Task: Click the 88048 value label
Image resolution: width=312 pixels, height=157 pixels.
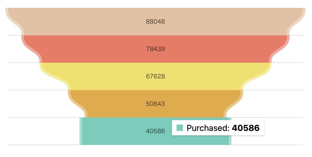Action: pos(155,22)
